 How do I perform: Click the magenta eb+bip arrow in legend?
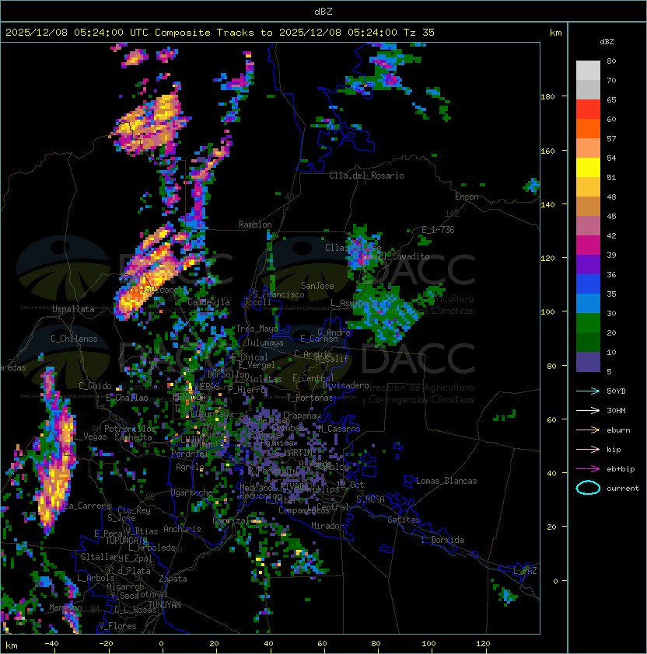tap(588, 469)
